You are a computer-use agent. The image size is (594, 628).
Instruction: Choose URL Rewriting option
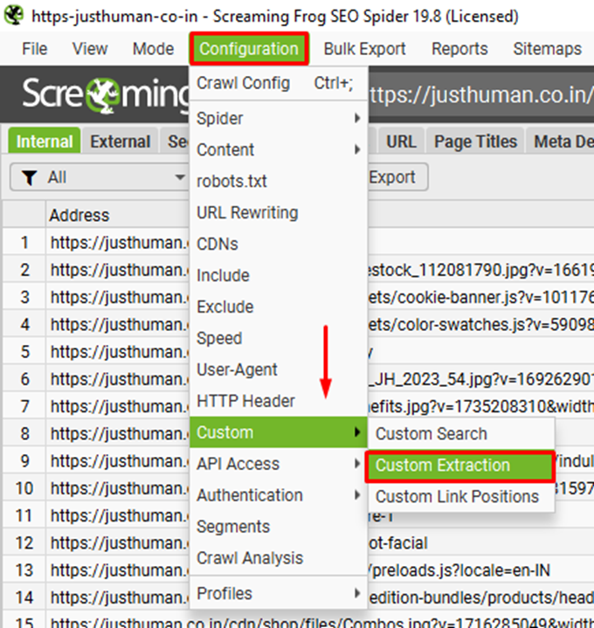[279, 212]
